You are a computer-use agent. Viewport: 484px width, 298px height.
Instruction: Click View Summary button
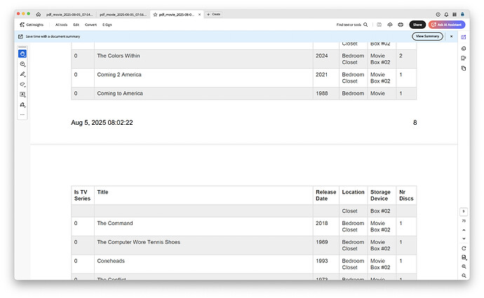[427, 36]
